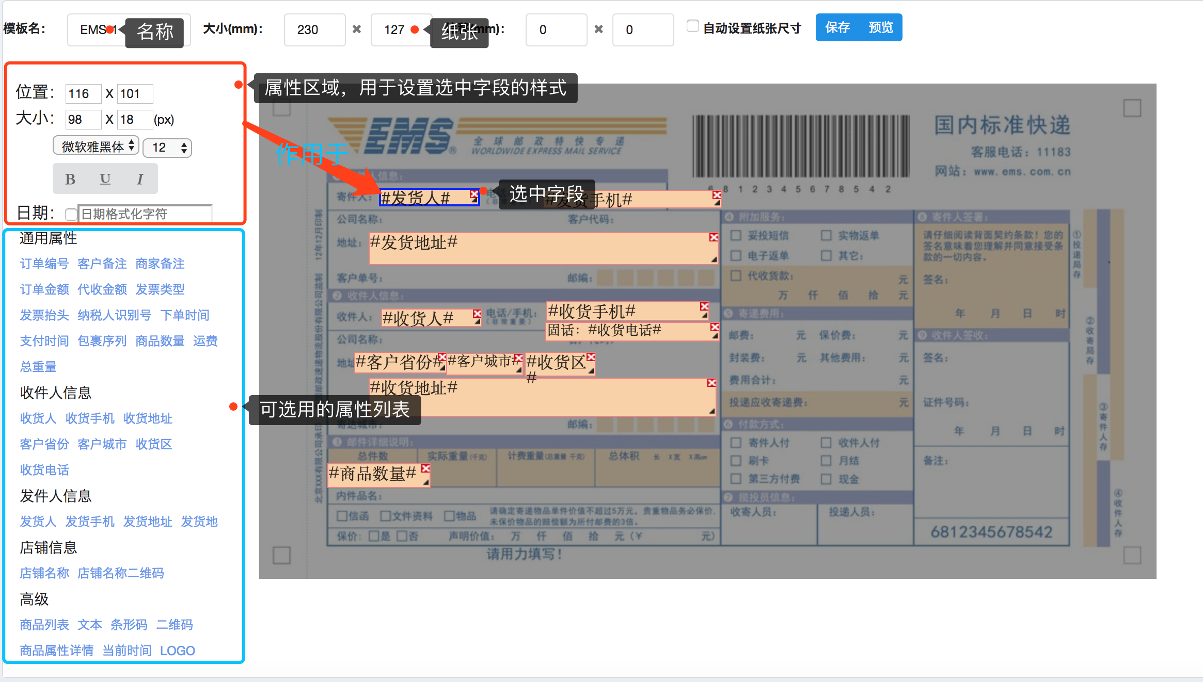
Task: Add 运费 attribute
Action: pos(205,341)
